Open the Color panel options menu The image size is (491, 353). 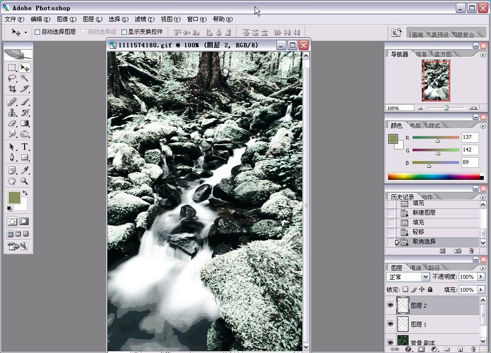tap(482, 126)
